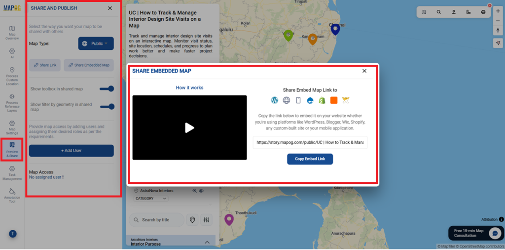Click the map search magnifier icon
505x250 pixels.
point(438,12)
